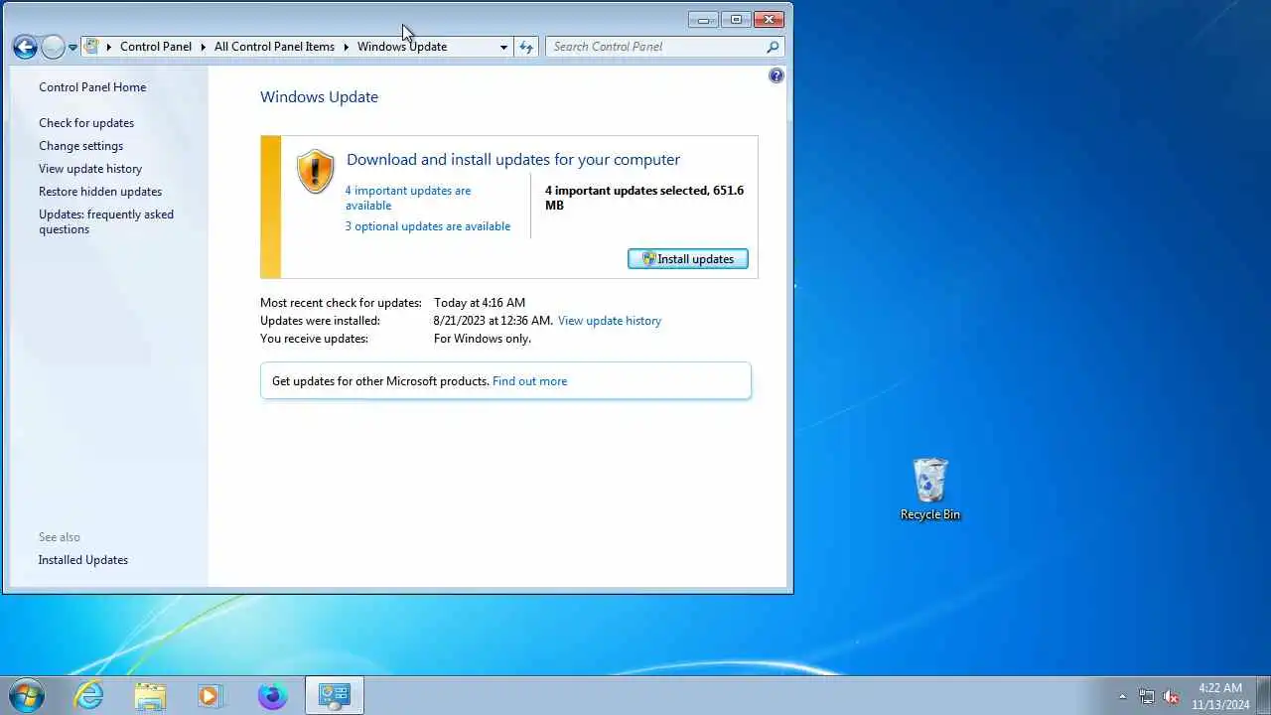Viewport: 1271px width, 715px height.
Task: Open Installed Updates link
Action: click(x=83, y=560)
